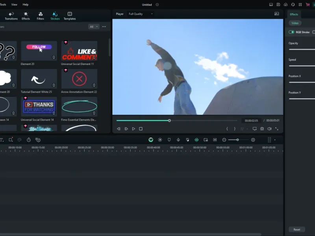Open the speed timer tool
The height and width of the screenshot is (236, 315).
pyautogui.click(x=29, y=140)
